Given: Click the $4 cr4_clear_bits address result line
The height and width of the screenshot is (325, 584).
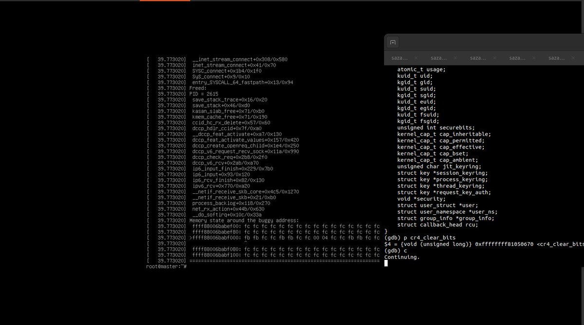Looking at the screenshot, I should coord(484,244).
